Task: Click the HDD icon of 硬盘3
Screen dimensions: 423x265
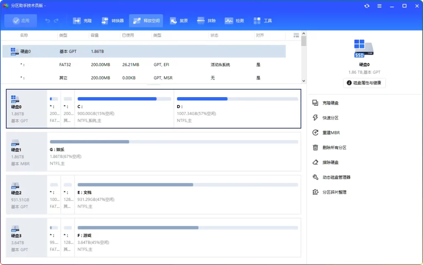Action: point(15,228)
